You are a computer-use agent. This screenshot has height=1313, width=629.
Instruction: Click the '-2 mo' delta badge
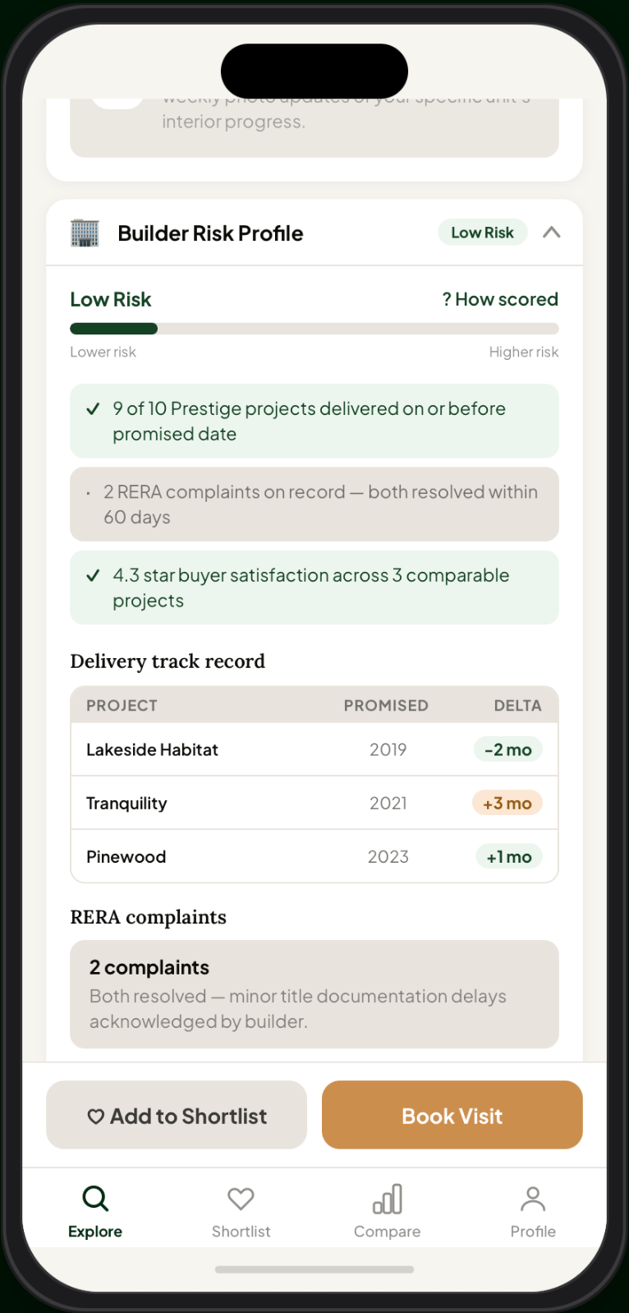[x=507, y=749]
